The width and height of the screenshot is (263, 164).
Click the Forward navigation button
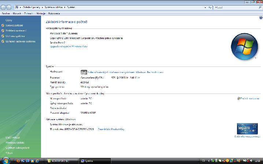[x=9, y=7]
